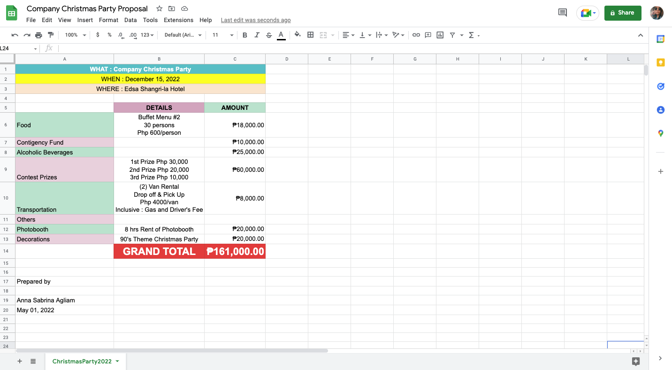
Task: Toggle strikethrough formatting
Action: click(x=269, y=35)
